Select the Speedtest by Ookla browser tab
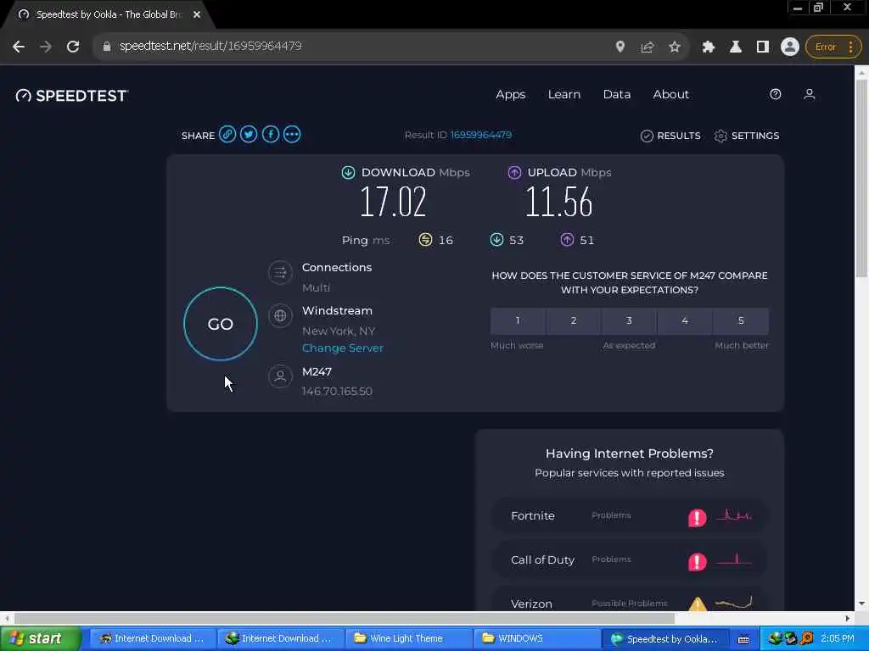 (109, 15)
